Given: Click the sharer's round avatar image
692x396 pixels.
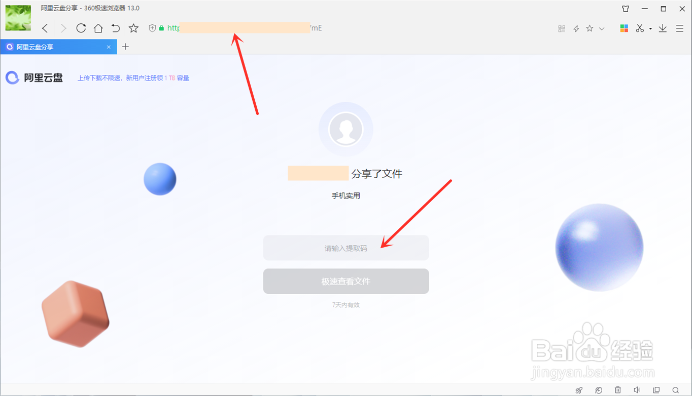Looking at the screenshot, I should pyautogui.click(x=346, y=129).
